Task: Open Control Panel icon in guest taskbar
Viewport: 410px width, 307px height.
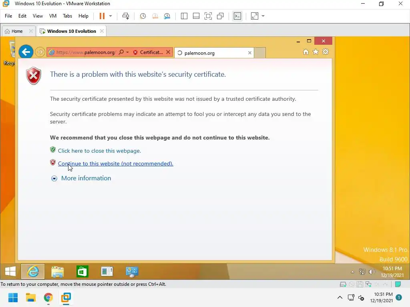Action: pos(132,271)
